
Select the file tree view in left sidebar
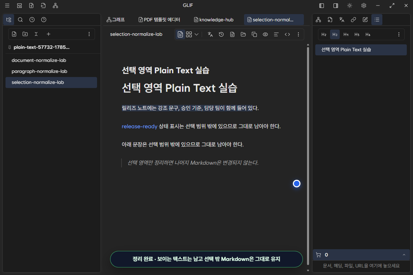coord(9,20)
